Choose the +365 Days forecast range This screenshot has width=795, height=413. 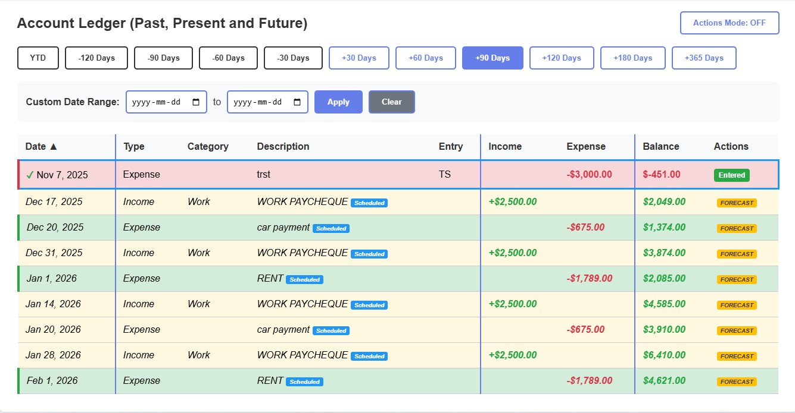click(703, 58)
